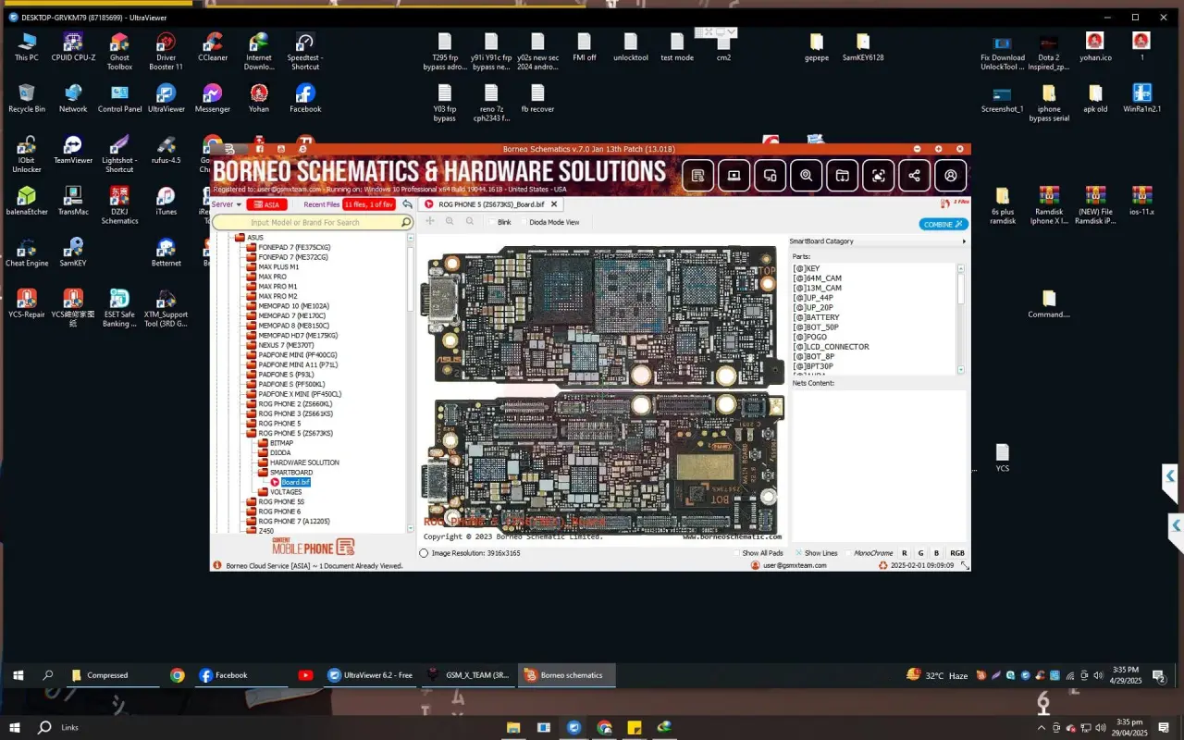Click the blue back arrow beside Recent Files
Viewport: 1184px width, 740px height.
pyautogui.click(x=407, y=204)
